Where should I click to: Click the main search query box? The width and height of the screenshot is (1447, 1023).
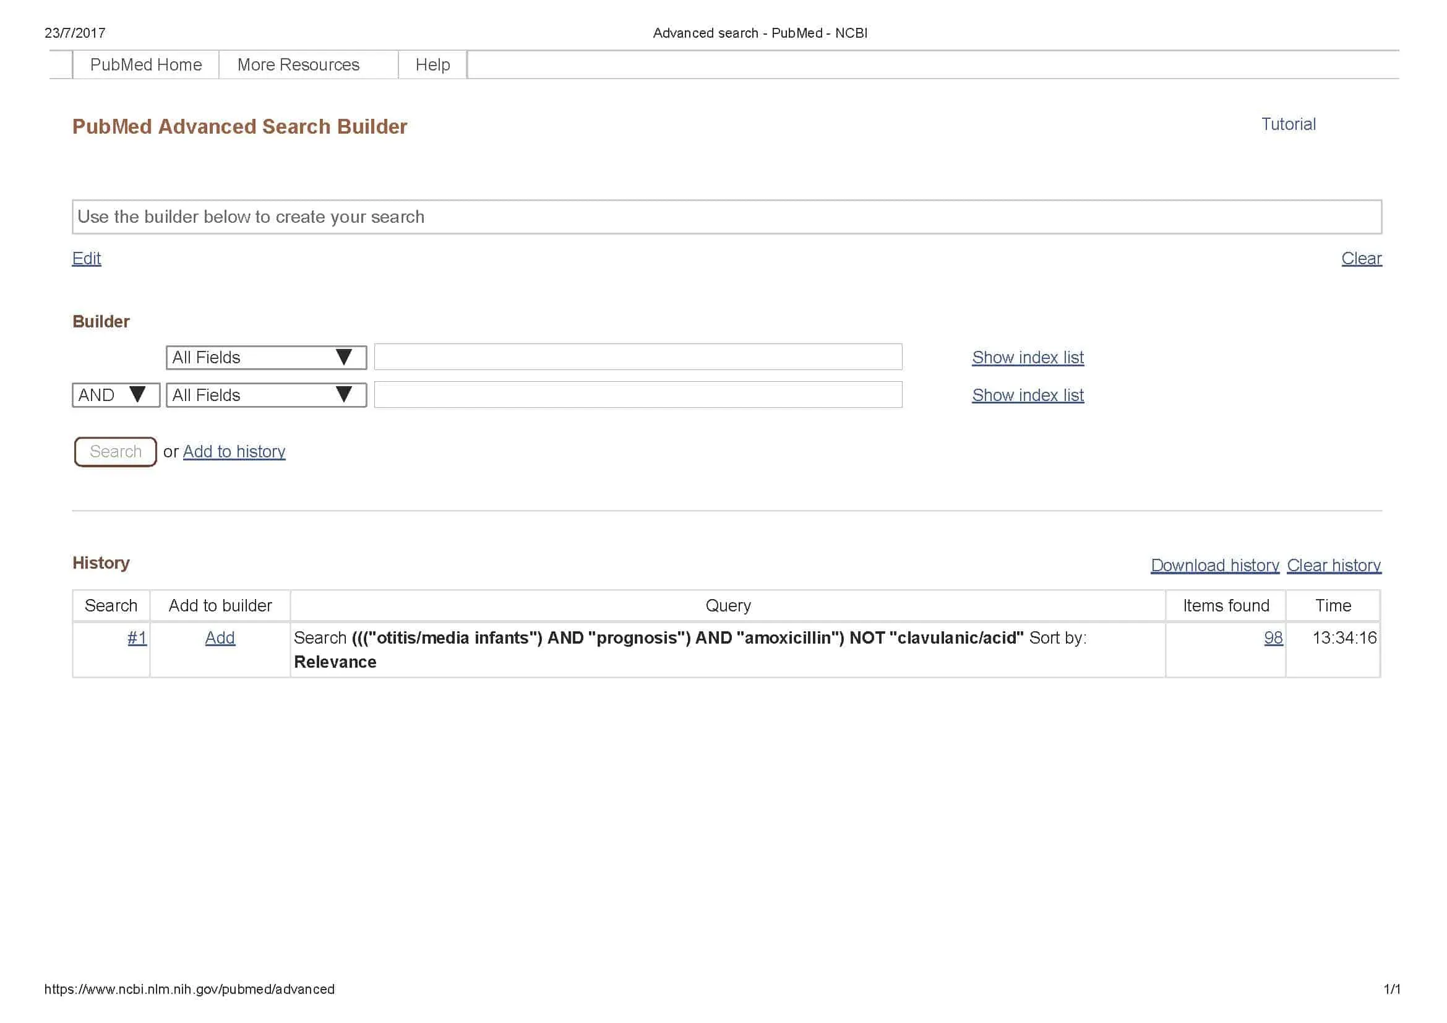726,217
